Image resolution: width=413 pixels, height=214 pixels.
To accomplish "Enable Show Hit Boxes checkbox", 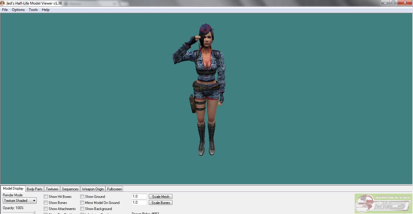I will (46, 197).
